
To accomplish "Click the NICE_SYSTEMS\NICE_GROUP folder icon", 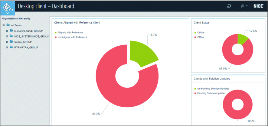I will (x=11, y=36).
